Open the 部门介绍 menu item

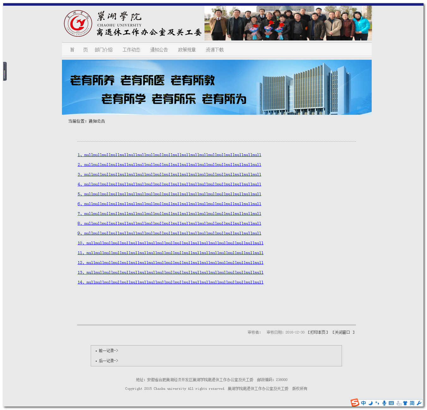pos(104,50)
